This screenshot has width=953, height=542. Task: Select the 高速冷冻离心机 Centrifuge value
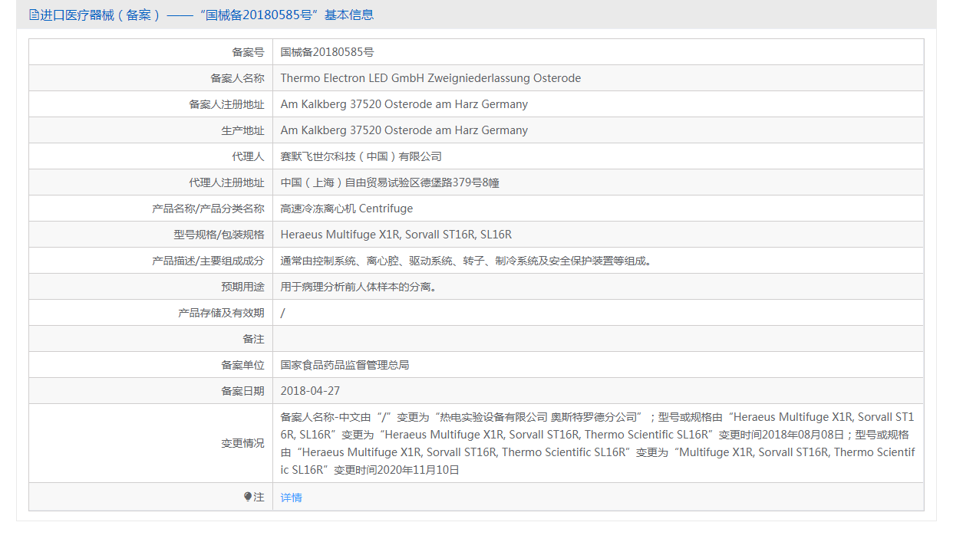coord(347,209)
